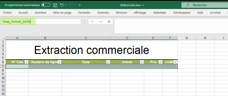Viewport: 228px width, 96px height.
Task: Open the Formules ribbon tab
Action: [x=84, y=13]
